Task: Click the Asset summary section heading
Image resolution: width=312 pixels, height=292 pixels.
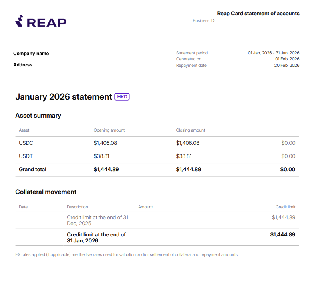Action: tap(38, 116)
